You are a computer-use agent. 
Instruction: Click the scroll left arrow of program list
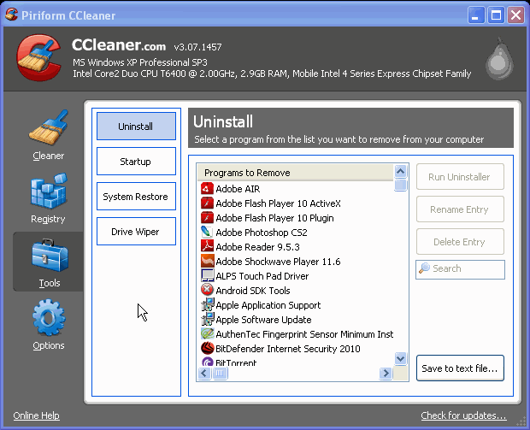[204, 374]
